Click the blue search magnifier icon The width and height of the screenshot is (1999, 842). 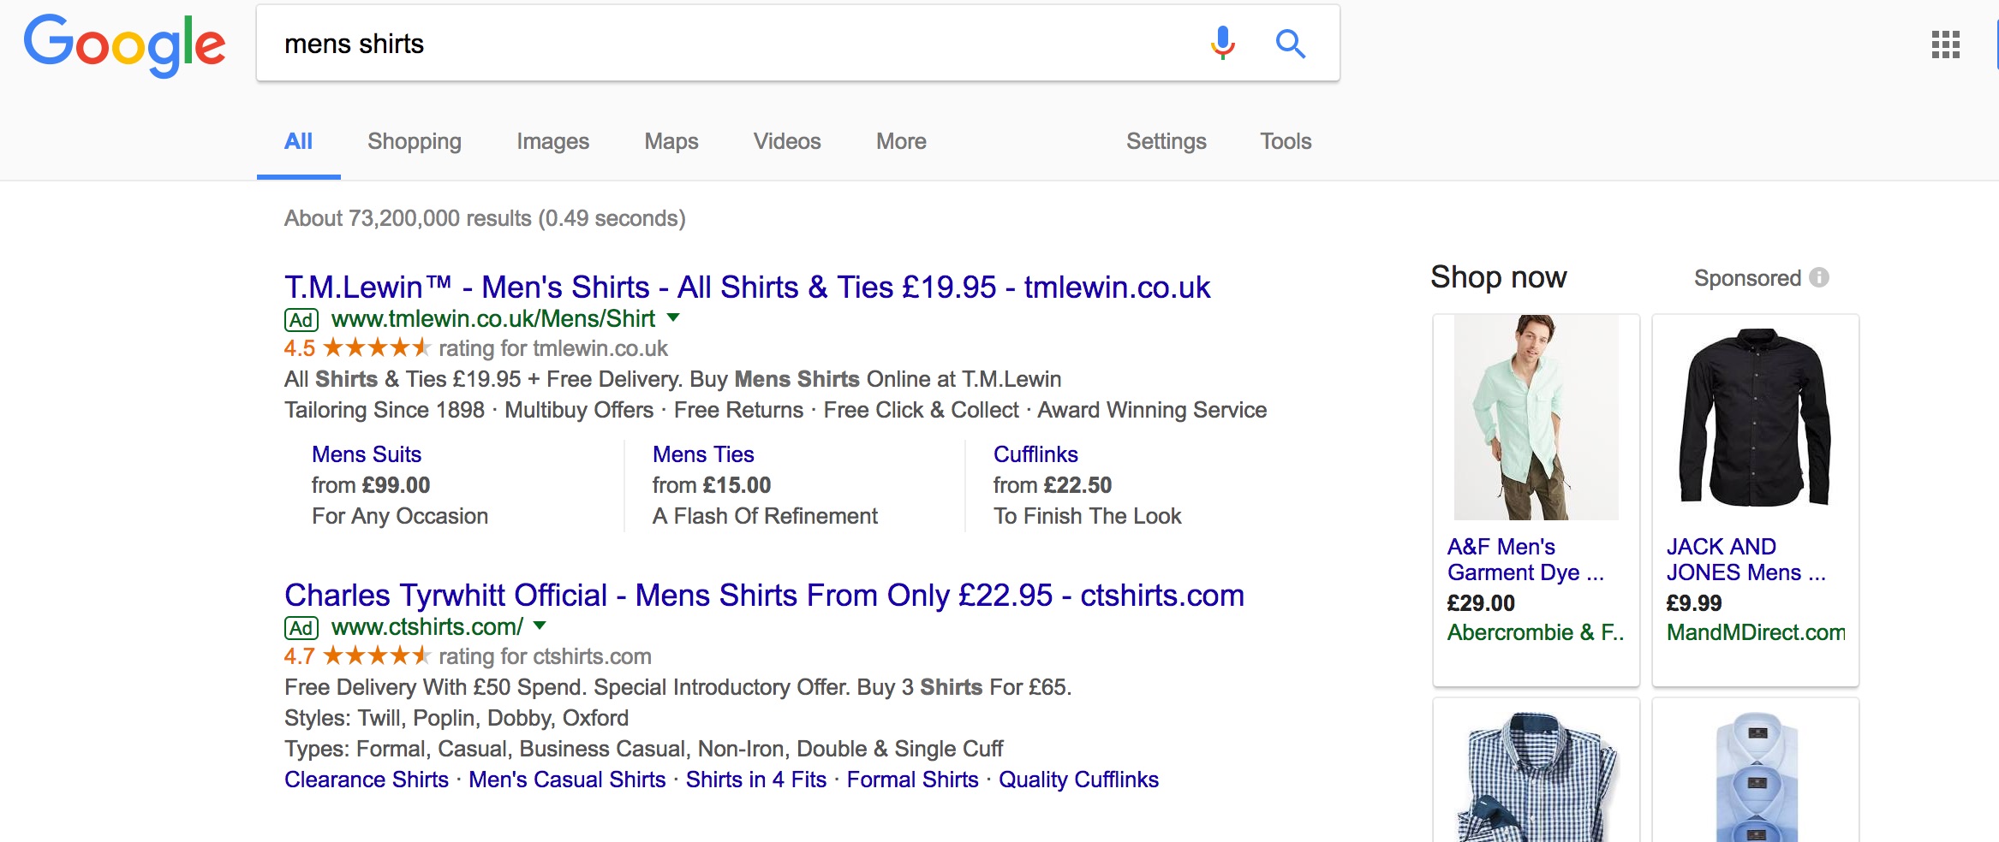[x=1290, y=44]
